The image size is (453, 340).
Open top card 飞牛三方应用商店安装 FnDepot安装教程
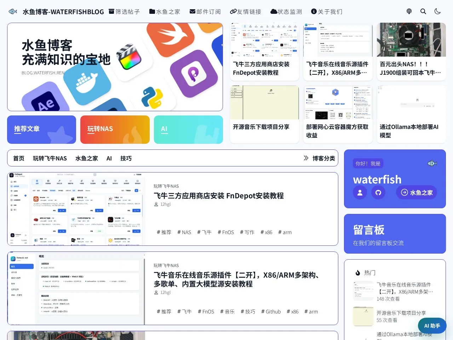[x=264, y=52]
